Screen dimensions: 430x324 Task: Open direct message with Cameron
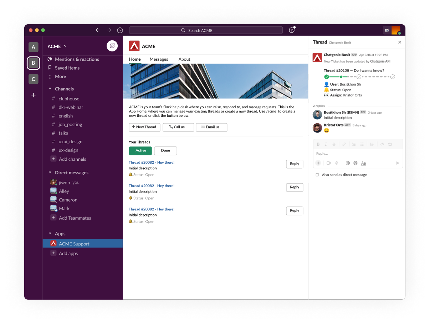point(64,200)
